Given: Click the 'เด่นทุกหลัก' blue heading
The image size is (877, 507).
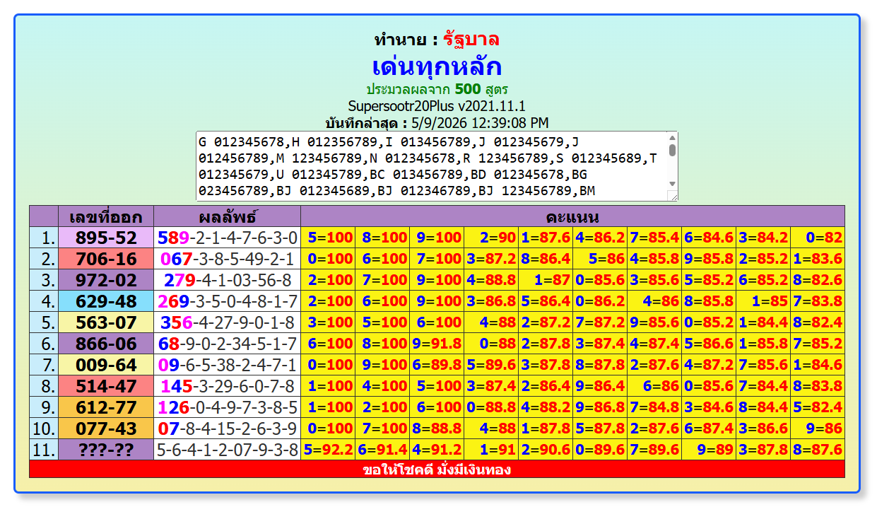Looking at the screenshot, I should 437,67.
